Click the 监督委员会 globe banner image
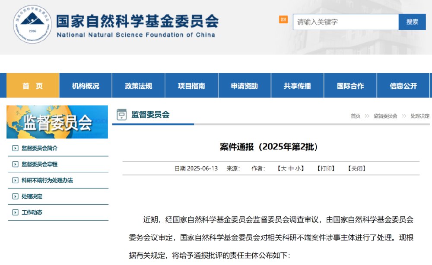Screen dimensions: 432x265 coord(57,122)
